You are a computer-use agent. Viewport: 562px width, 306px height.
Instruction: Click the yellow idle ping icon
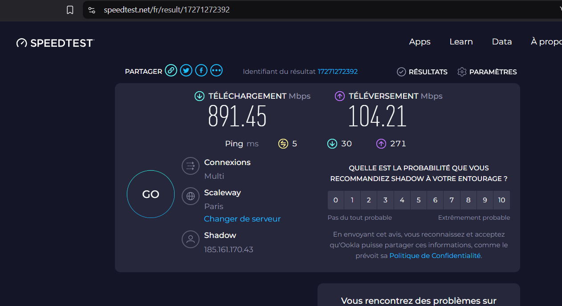point(283,144)
